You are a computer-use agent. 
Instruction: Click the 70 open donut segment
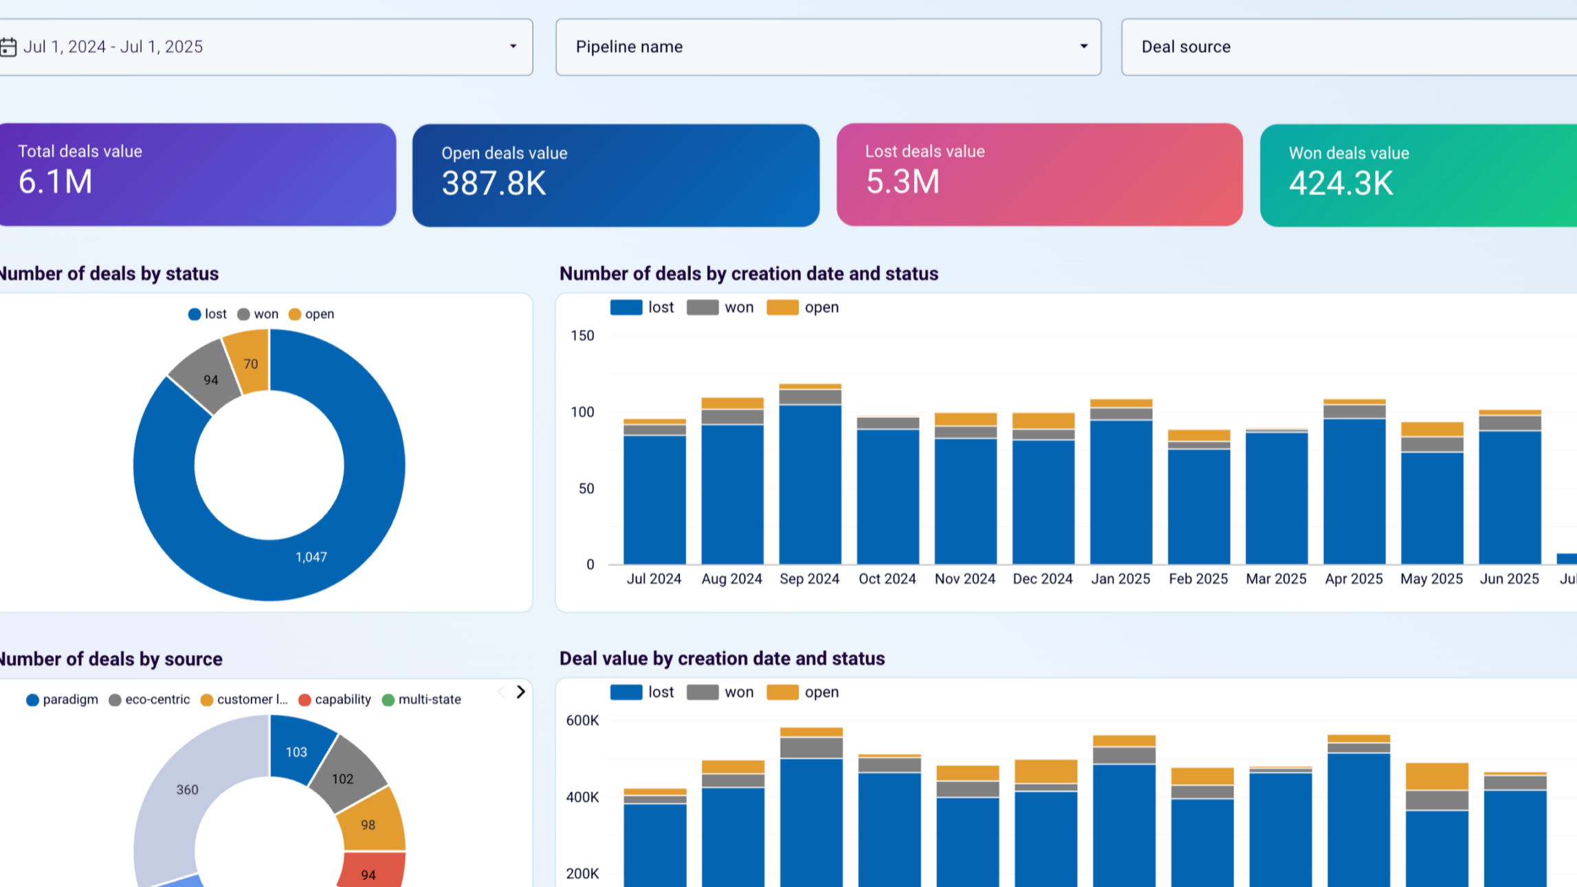click(250, 363)
